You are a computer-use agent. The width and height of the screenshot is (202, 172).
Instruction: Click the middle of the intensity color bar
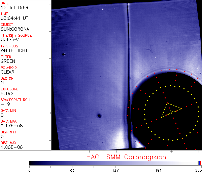[115, 163]
